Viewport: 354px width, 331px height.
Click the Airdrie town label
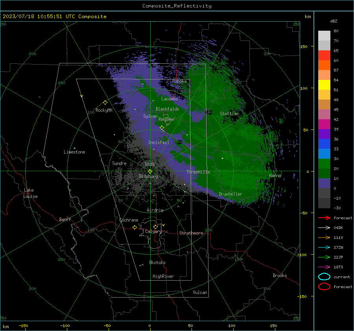(155, 210)
